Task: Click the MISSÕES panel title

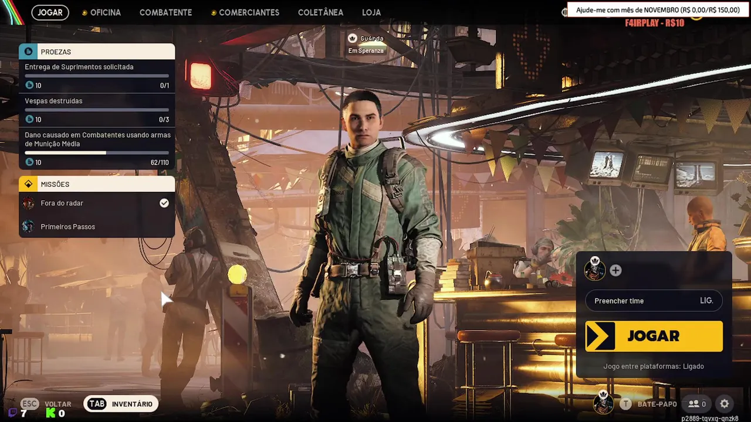Action: click(x=55, y=185)
